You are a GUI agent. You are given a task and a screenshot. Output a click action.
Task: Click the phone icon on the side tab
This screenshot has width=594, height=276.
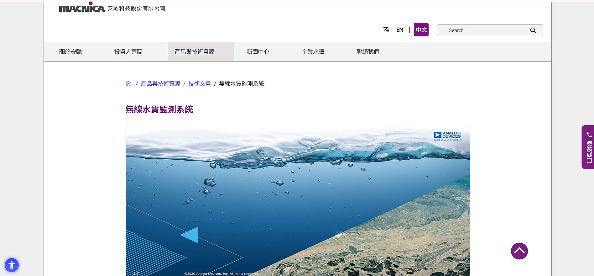(x=589, y=135)
